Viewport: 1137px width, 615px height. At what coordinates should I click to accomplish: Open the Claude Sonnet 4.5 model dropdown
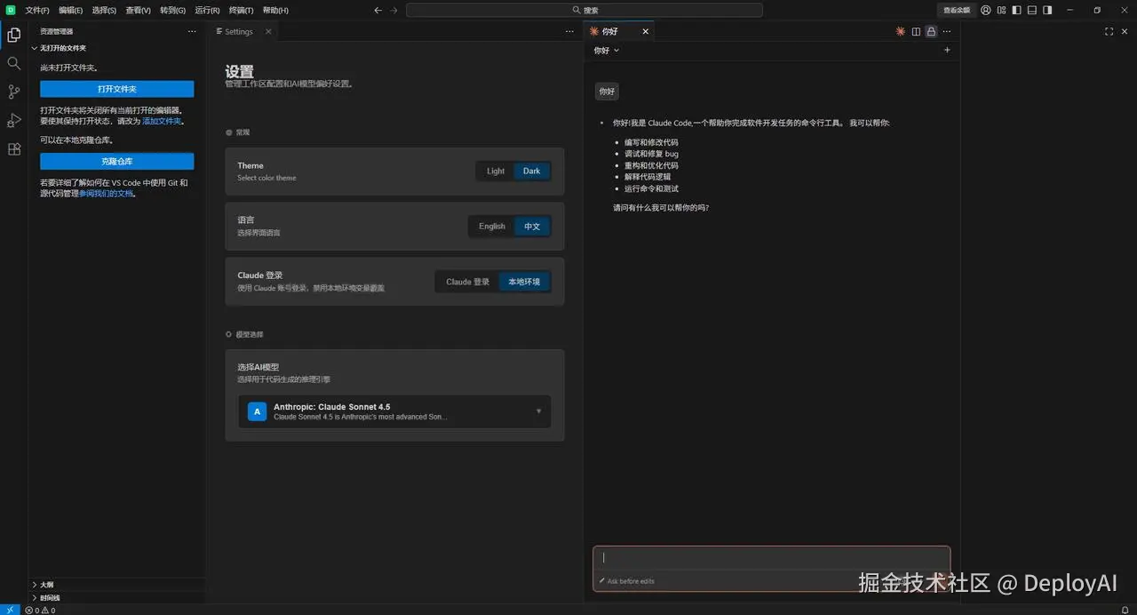[394, 411]
